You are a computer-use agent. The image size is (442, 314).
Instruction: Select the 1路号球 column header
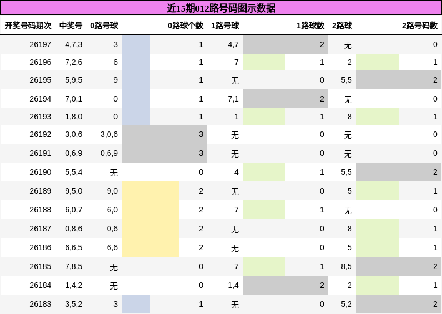point(225,26)
